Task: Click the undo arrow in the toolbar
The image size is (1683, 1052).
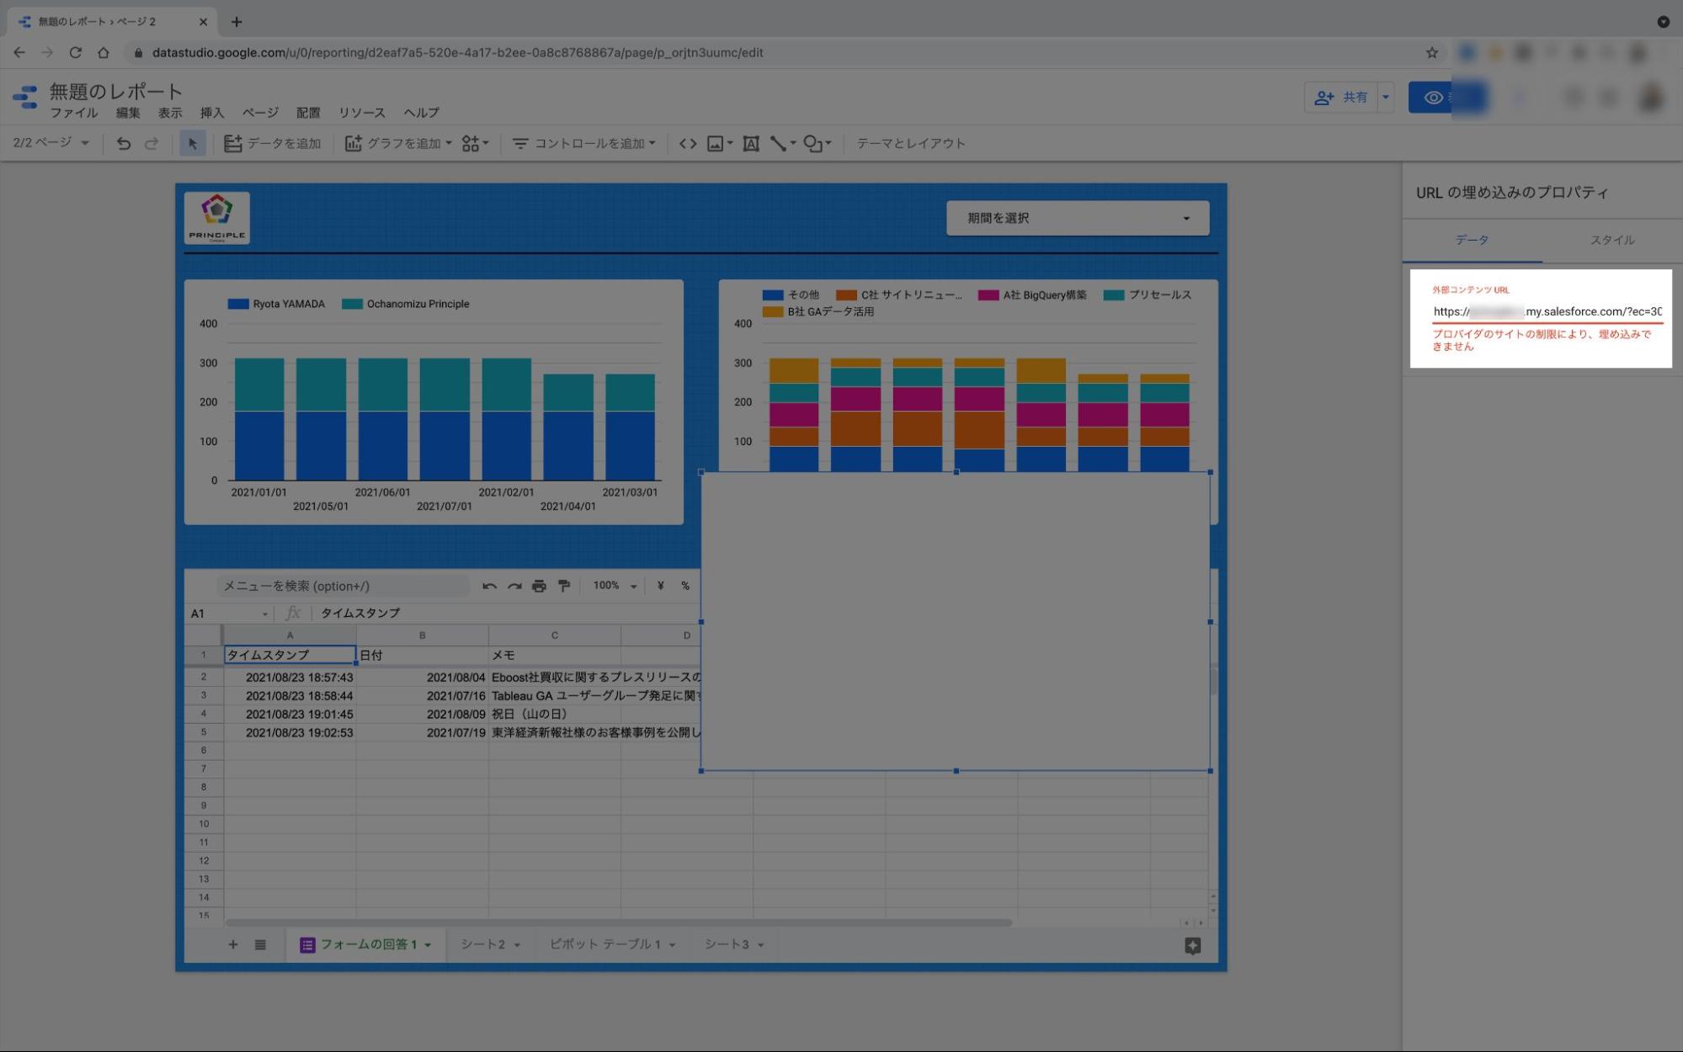Action: tap(124, 144)
